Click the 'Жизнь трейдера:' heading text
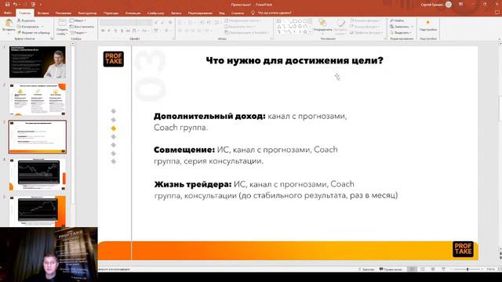This screenshot has height=282, width=502. [193, 184]
